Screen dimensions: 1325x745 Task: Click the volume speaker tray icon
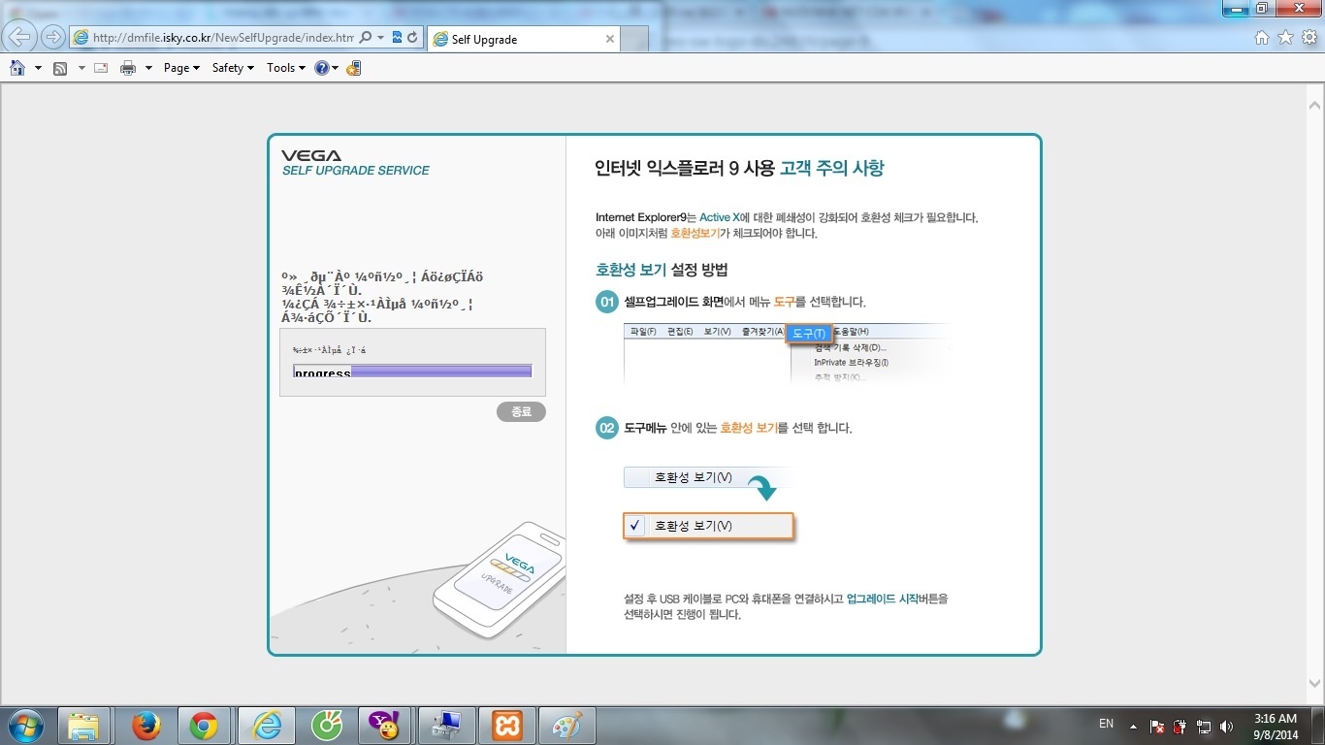tap(1227, 726)
